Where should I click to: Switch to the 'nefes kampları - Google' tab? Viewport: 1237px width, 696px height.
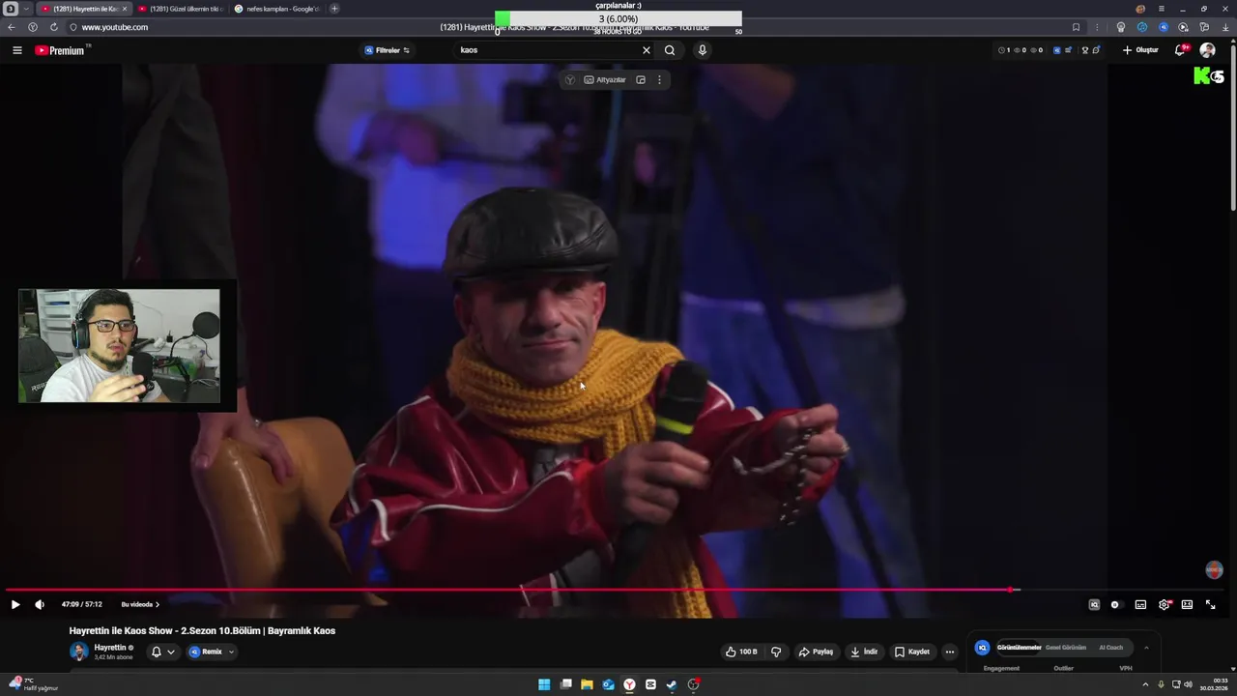278,9
